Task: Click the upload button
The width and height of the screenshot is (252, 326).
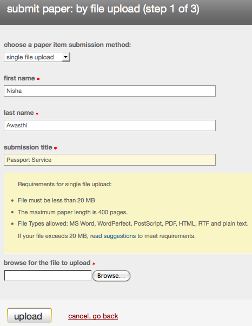Action: pos(29,316)
